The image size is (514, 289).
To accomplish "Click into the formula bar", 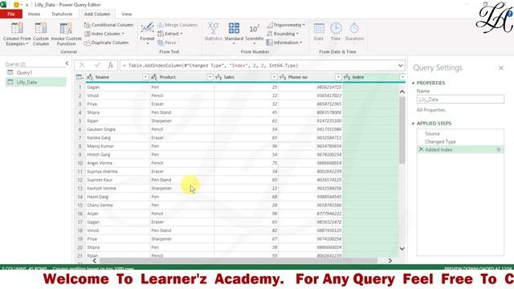I will (259, 66).
